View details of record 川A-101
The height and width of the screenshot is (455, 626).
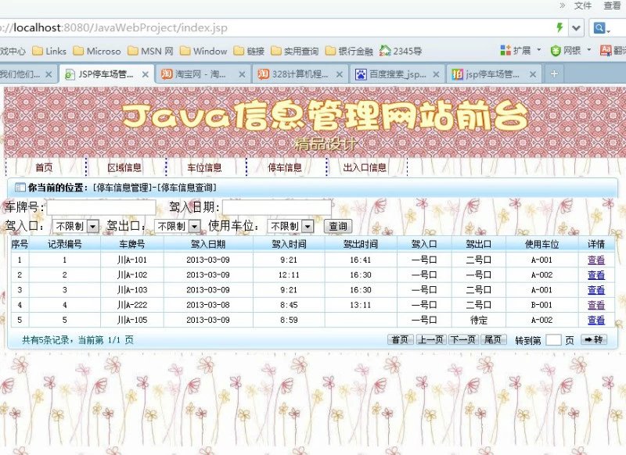pyautogui.click(x=596, y=260)
